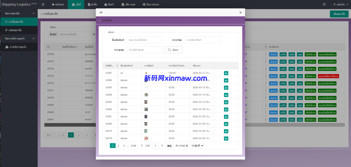Screen dimensions: 351x167
Task: Close the ส่ง dialog with X
Action: click(240, 13)
